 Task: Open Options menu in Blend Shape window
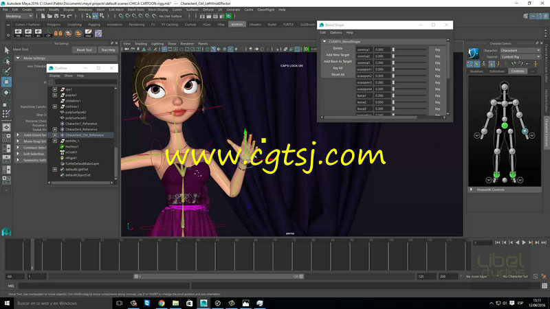(335, 32)
